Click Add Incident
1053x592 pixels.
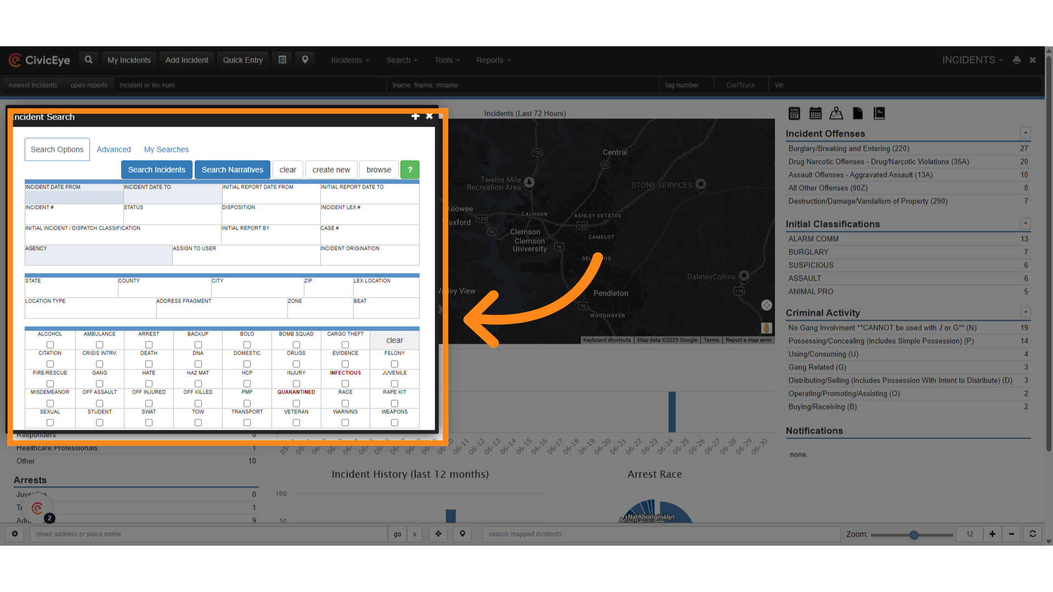coord(186,60)
